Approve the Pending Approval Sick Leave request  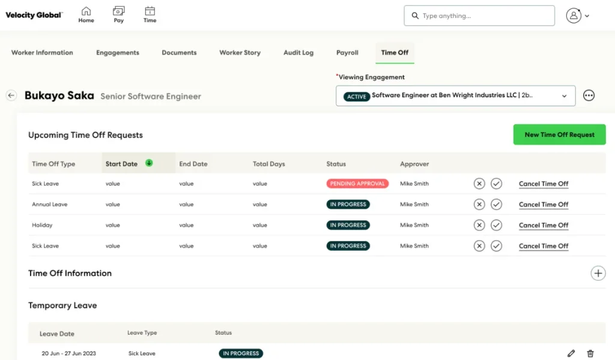496,184
